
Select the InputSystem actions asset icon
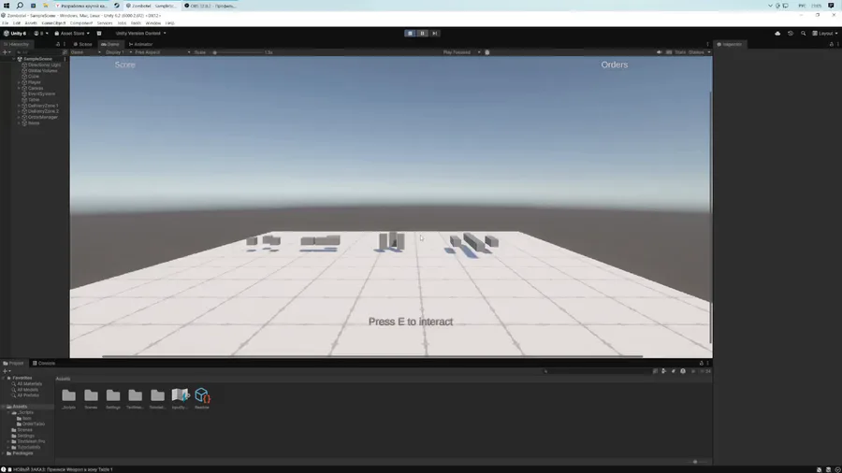tap(180, 398)
